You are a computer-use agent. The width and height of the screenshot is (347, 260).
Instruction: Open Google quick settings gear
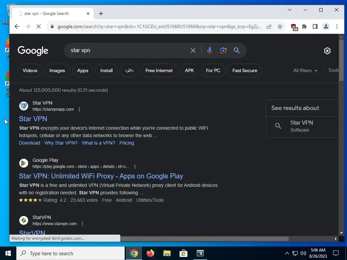[x=327, y=51]
